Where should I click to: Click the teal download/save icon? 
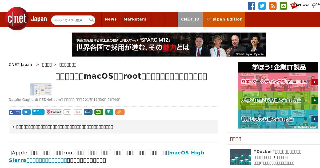coord(109,112)
